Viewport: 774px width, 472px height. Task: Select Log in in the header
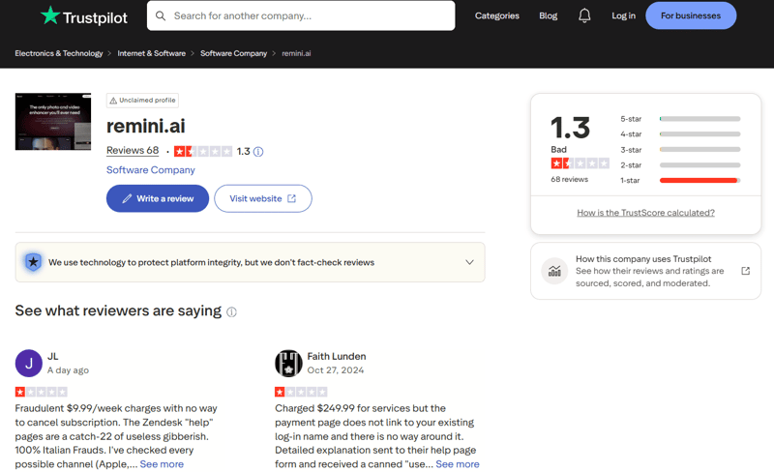(623, 15)
